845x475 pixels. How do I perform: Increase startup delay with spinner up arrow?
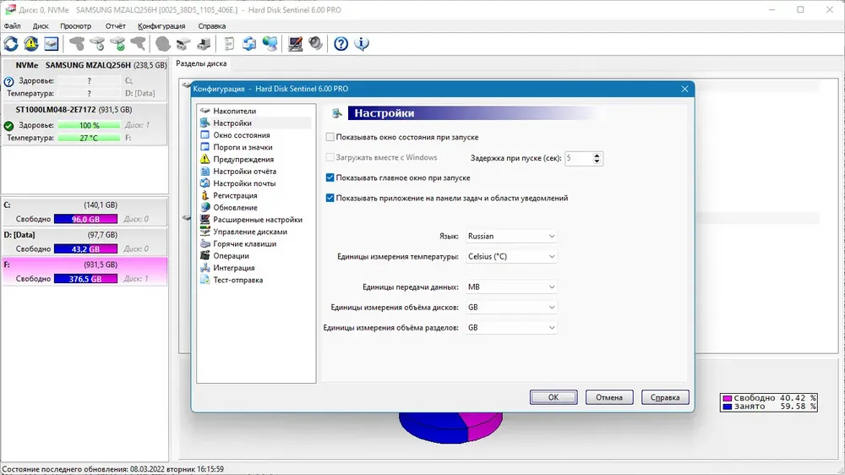click(x=597, y=156)
